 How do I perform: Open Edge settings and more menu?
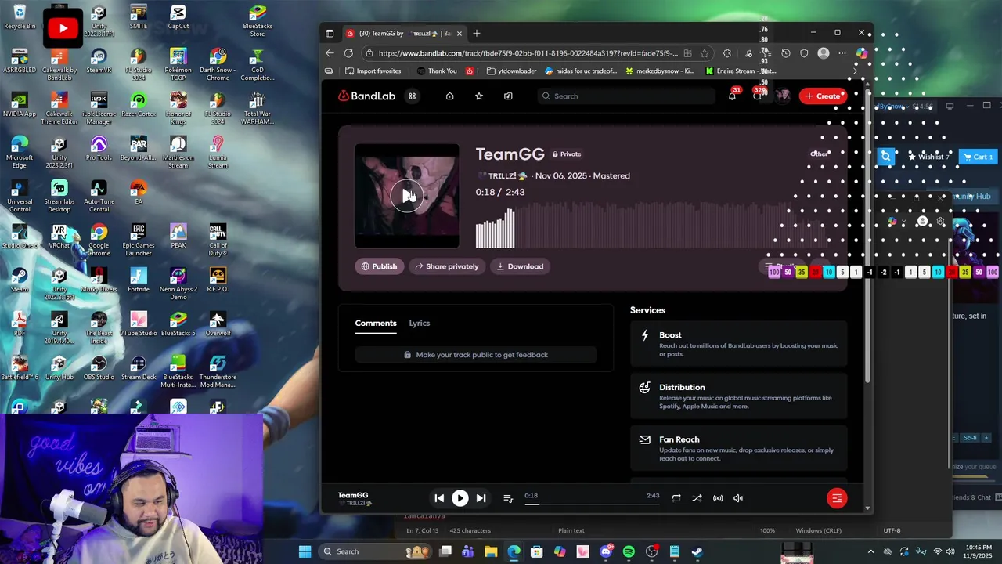click(x=842, y=53)
